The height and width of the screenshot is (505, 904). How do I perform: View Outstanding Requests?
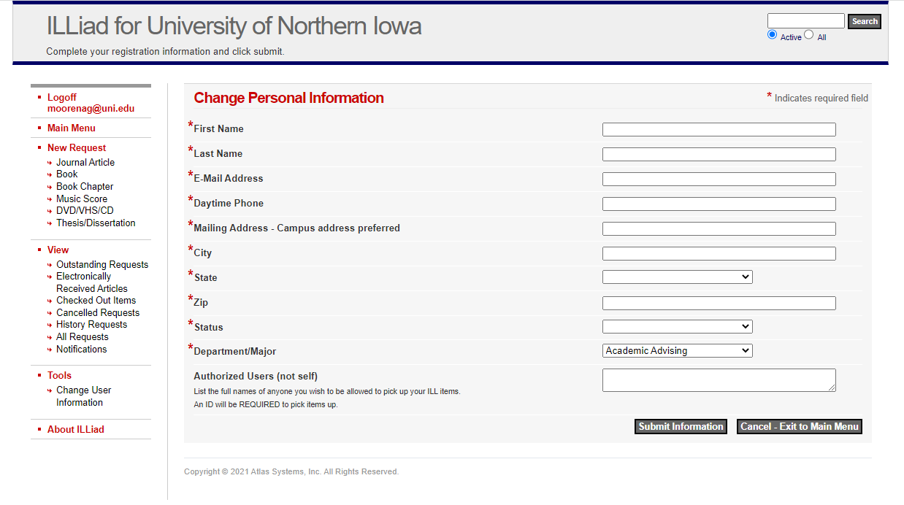(102, 265)
